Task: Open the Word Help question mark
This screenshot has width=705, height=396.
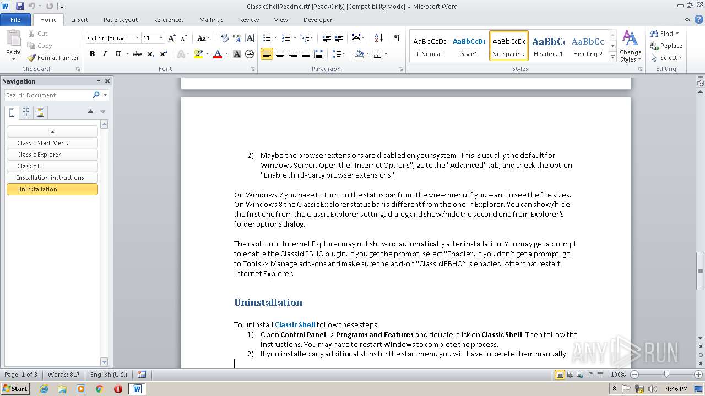Action: tap(698, 20)
